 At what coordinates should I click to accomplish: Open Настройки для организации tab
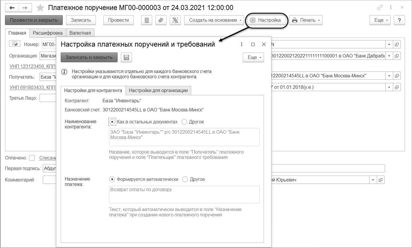(x=158, y=90)
